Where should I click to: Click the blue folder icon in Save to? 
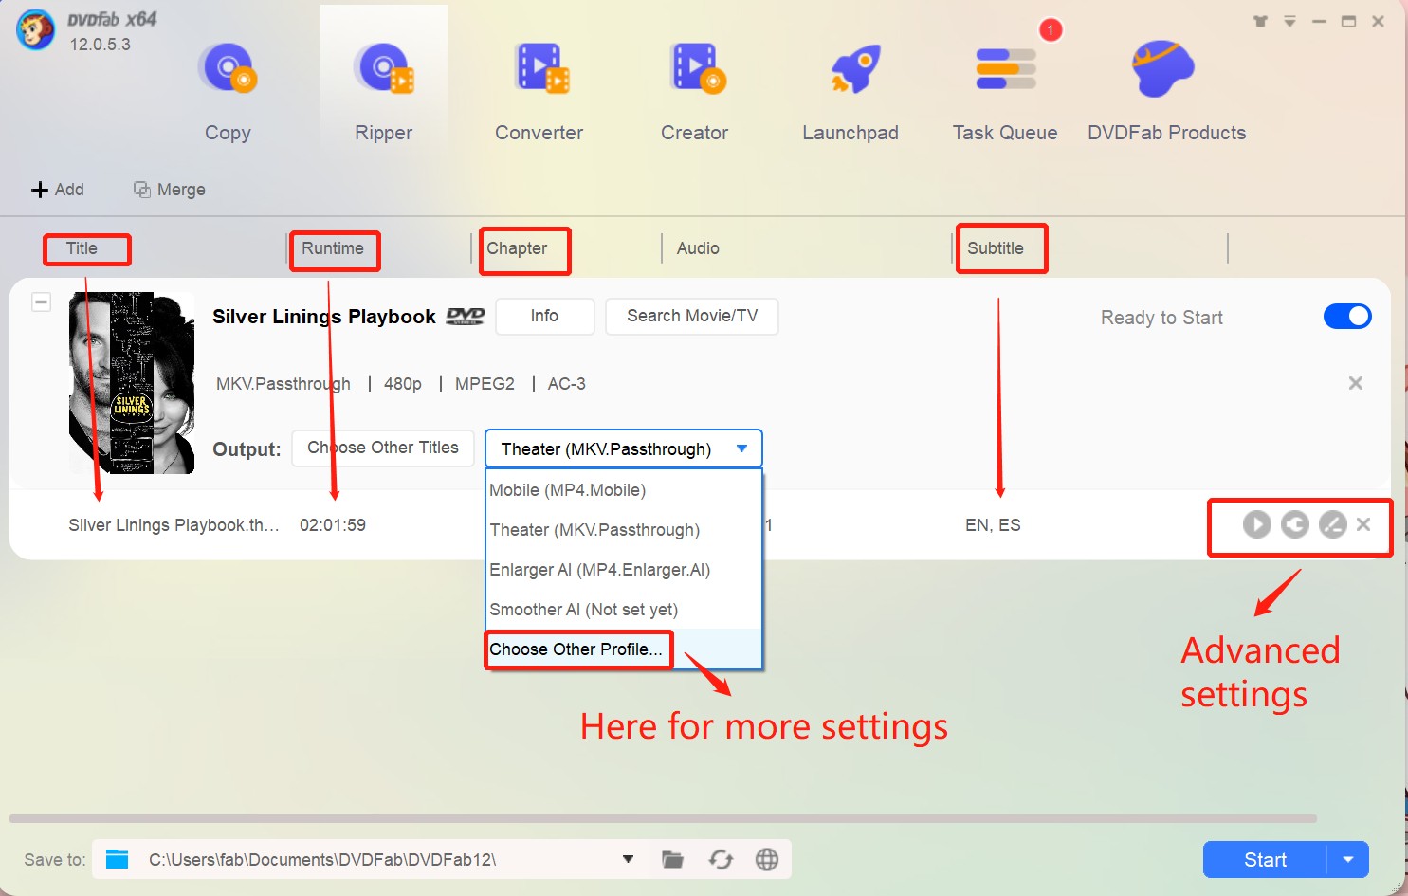118,859
